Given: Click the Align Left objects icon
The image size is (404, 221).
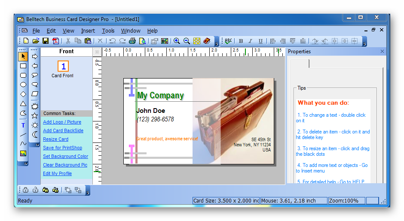Looking at the screenshot, I should coord(273,41).
